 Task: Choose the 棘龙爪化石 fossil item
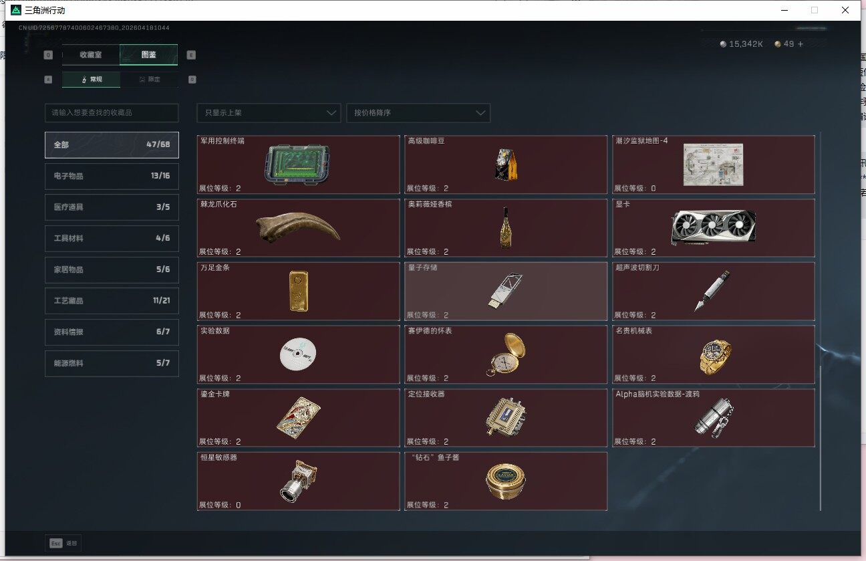pyautogui.click(x=298, y=228)
